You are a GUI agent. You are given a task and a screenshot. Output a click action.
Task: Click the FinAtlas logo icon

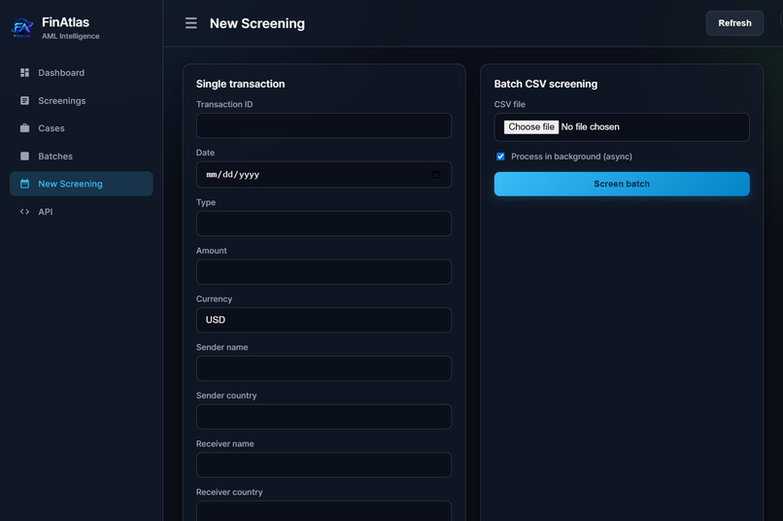[22, 28]
